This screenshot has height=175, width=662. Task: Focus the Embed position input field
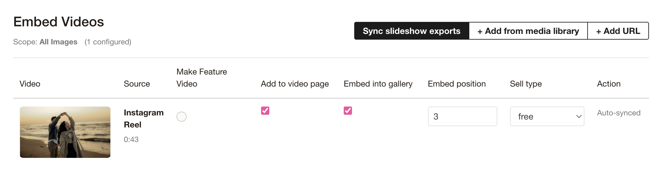(462, 116)
